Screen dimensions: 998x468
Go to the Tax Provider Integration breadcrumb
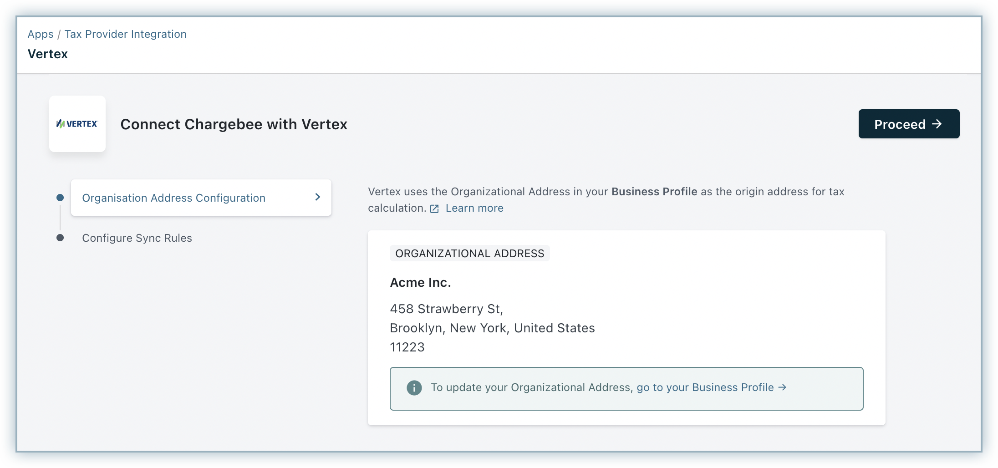(126, 34)
